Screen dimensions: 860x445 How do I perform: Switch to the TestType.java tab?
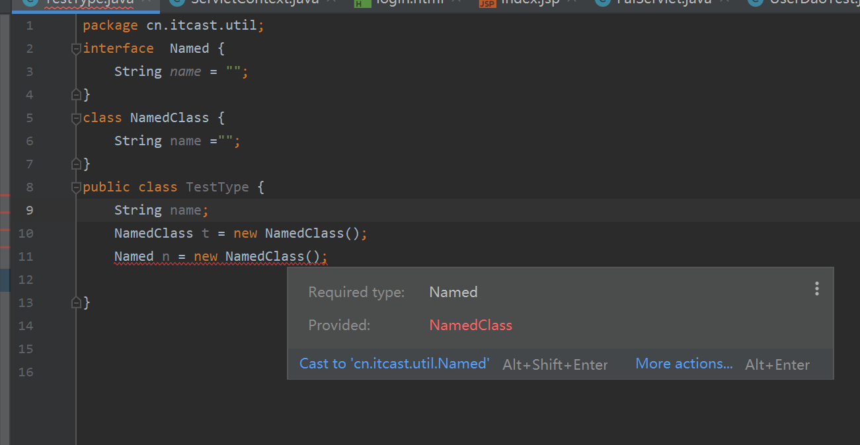point(89,3)
